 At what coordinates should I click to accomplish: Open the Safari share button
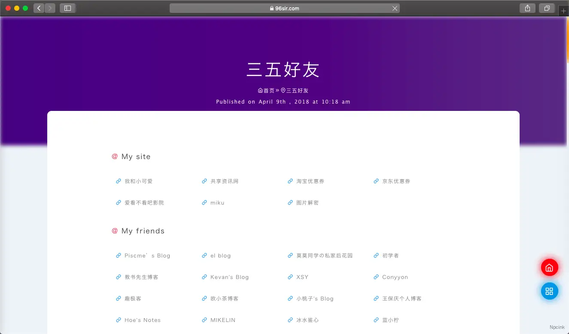[x=528, y=8]
